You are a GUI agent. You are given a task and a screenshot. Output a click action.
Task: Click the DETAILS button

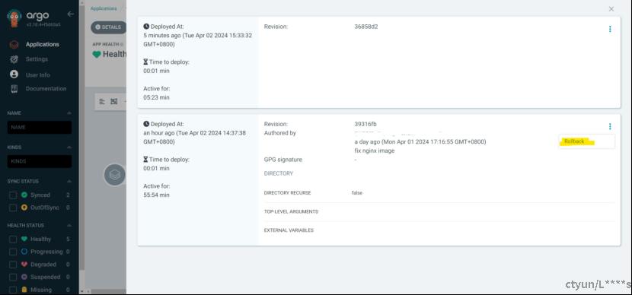[x=108, y=27]
